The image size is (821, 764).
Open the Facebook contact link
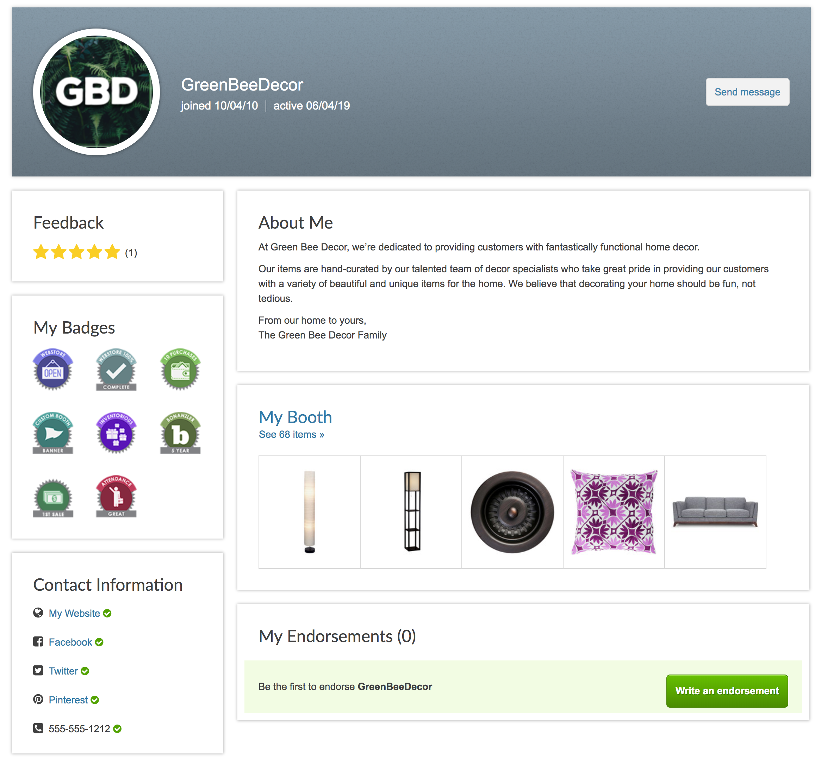[70, 642]
